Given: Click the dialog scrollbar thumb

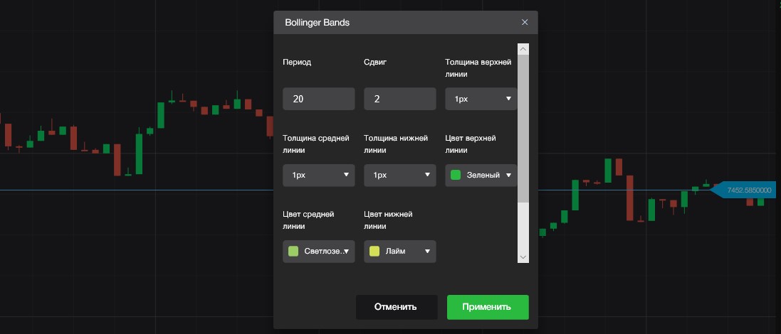Looking at the screenshot, I should click(523, 128).
